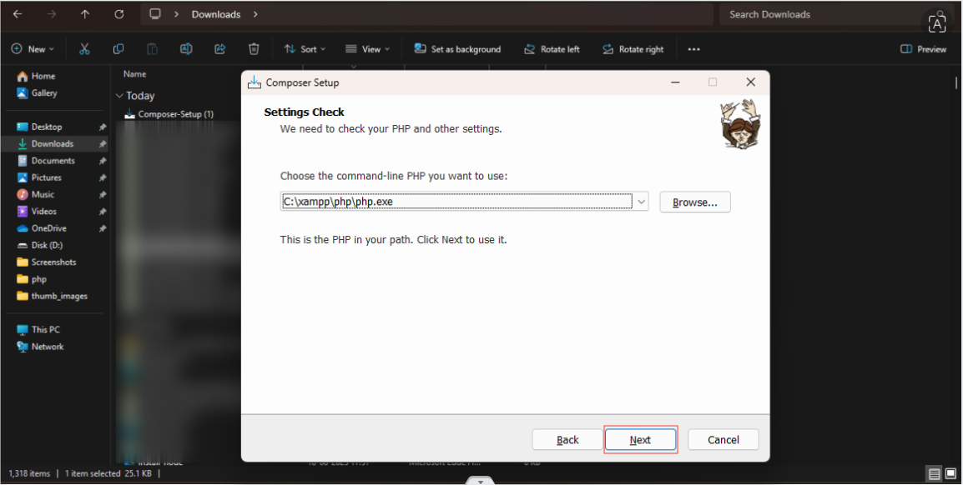This screenshot has width=963, height=485.
Task: Expand the PHP path dropdown arrow
Action: pos(641,202)
